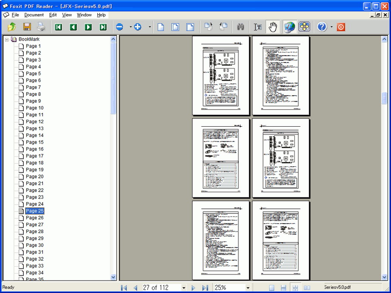Screen dimensions: 391x293
Task: Click bookmark panel scrollbar up arrow
Action: tap(113, 39)
